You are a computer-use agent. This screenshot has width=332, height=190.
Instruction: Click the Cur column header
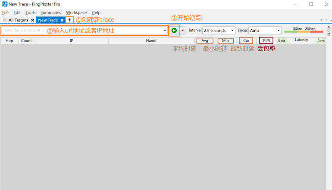[x=246, y=40]
